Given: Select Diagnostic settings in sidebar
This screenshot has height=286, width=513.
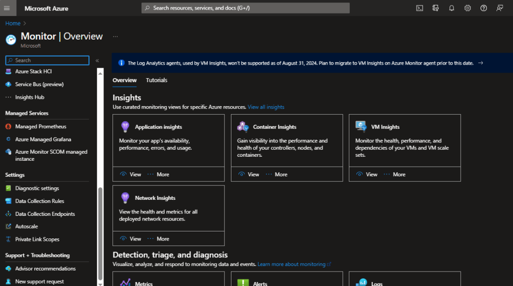Looking at the screenshot, I should pyautogui.click(x=37, y=188).
